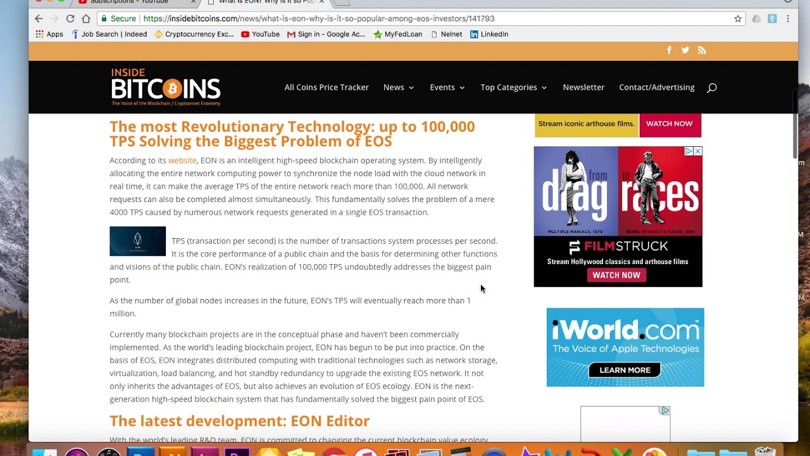Click the WATCH NOW banner button at top

[670, 124]
